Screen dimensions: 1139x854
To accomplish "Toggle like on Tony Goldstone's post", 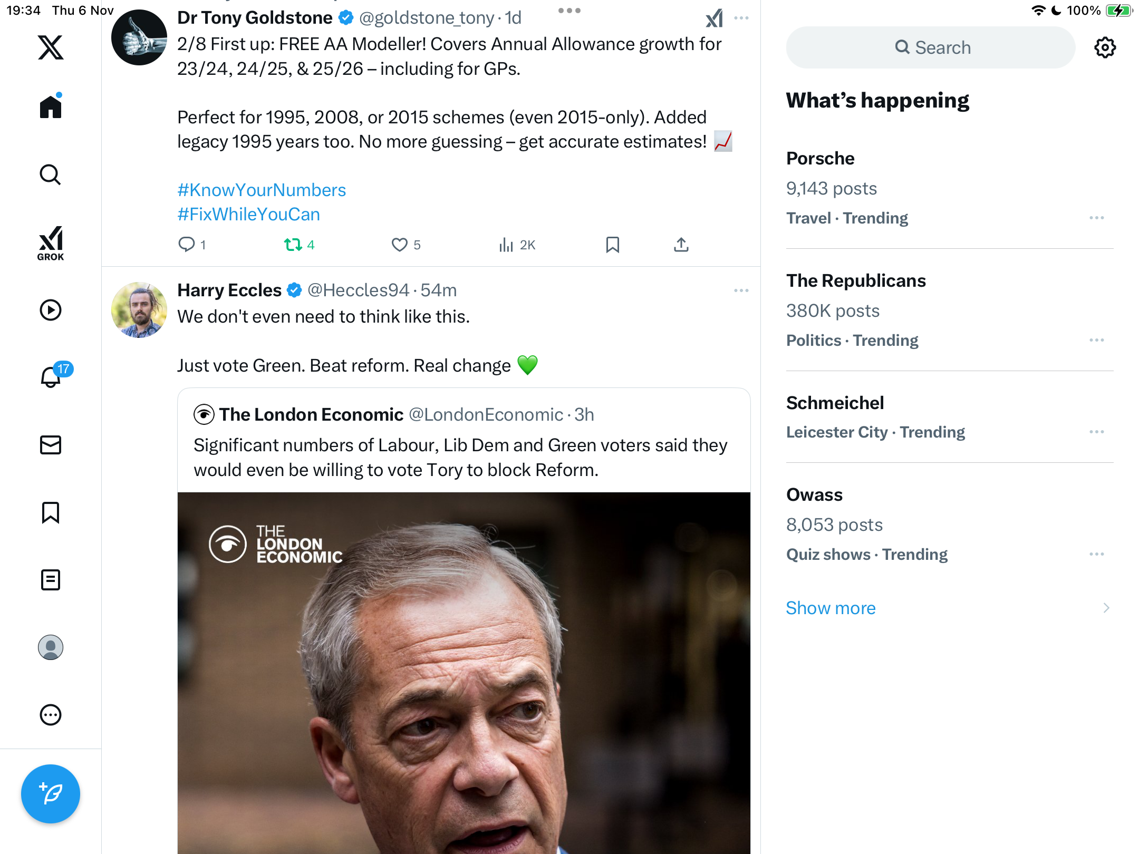I will [400, 245].
